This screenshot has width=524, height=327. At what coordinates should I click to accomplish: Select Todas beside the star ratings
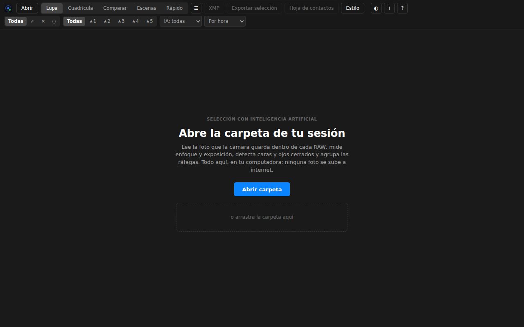(75, 21)
